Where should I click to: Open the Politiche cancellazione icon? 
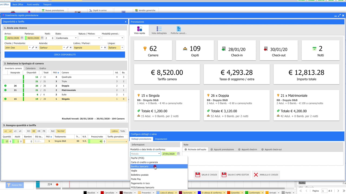[179, 29]
